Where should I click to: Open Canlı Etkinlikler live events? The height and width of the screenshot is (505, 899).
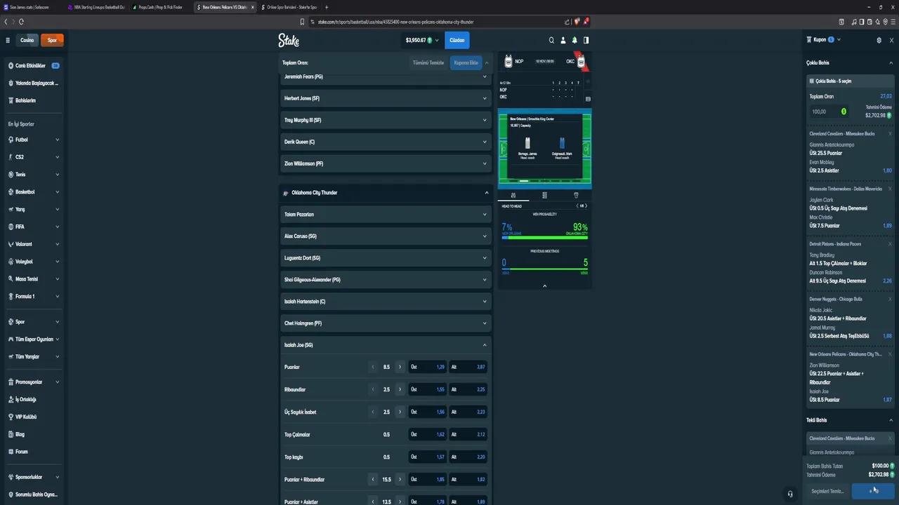(34, 66)
